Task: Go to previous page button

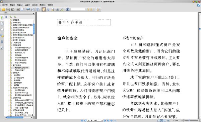Action: 85,120
